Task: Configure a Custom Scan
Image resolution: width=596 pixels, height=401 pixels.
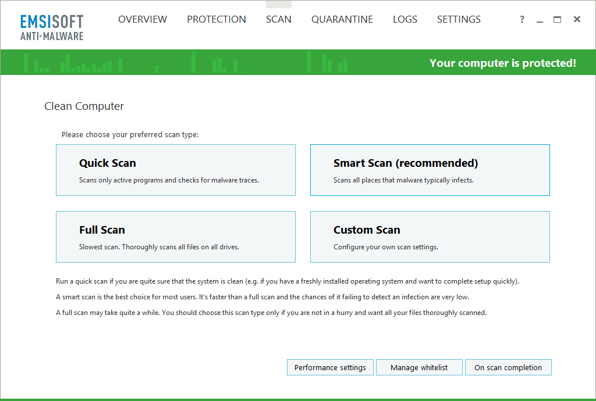Action: point(430,237)
